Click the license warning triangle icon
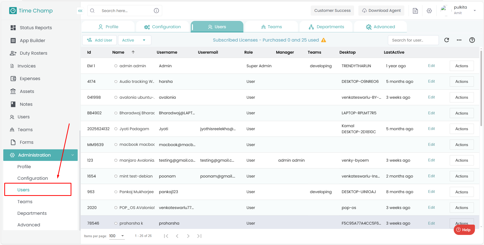The image size is (484, 245). click(x=324, y=40)
